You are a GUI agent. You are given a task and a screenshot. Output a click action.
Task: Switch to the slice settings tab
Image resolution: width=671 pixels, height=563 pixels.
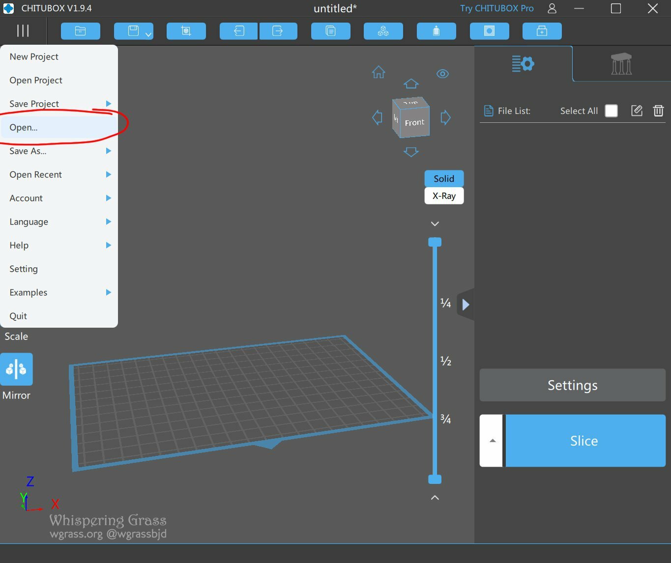pos(523,63)
